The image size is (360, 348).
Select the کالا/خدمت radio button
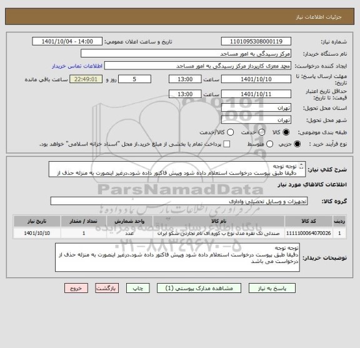click(230, 132)
